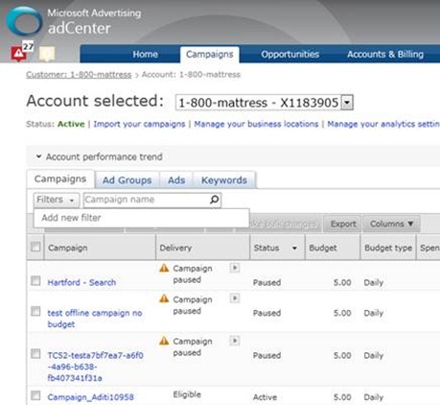Click delivery arrow button for TCS2-testa7bf7ea7 row
Viewport: 440px width, 405px height.
pos(235,341)
